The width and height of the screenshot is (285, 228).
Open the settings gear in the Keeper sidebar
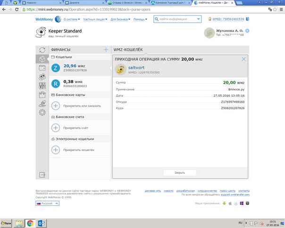(x=42, y=112)
